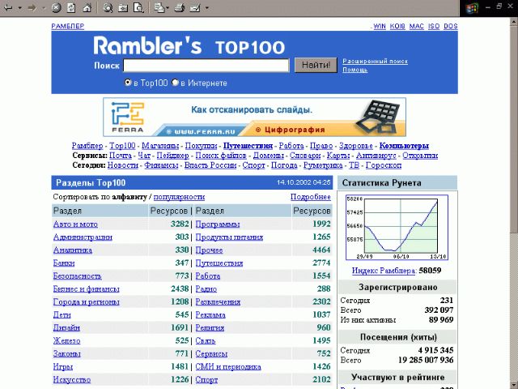Open the Банки section link
Screen dimensions: 518x389
coord(64,263)
